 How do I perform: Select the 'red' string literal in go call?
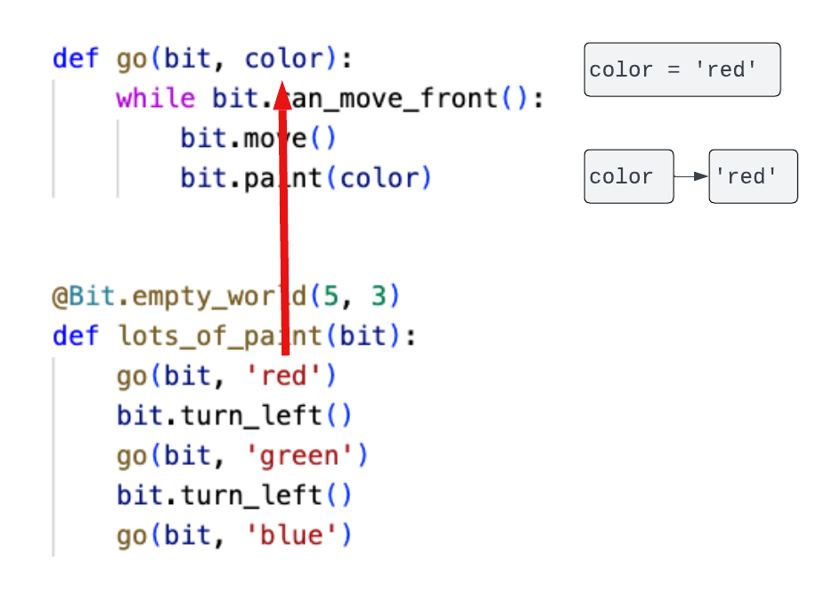tap(286, 375)
